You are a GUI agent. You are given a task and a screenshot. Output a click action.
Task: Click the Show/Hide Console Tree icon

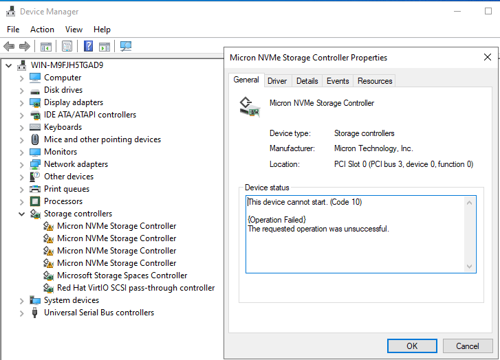[x=46, y=46]
